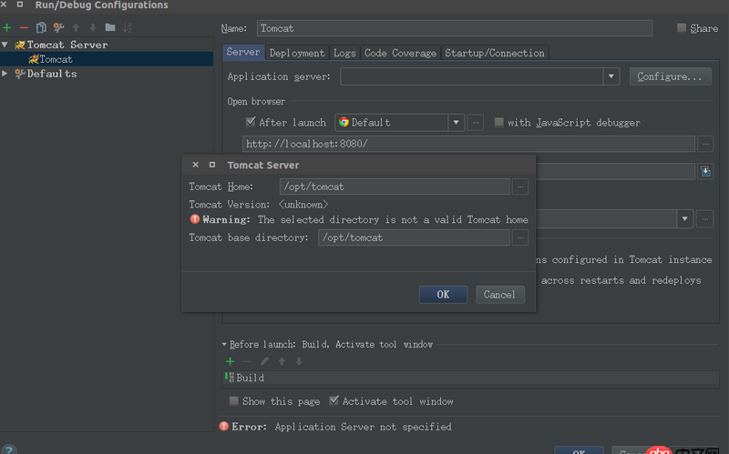The image size is (729, 454).
Task: Click browse button next to browser dropdown
Action: [475, 123]
